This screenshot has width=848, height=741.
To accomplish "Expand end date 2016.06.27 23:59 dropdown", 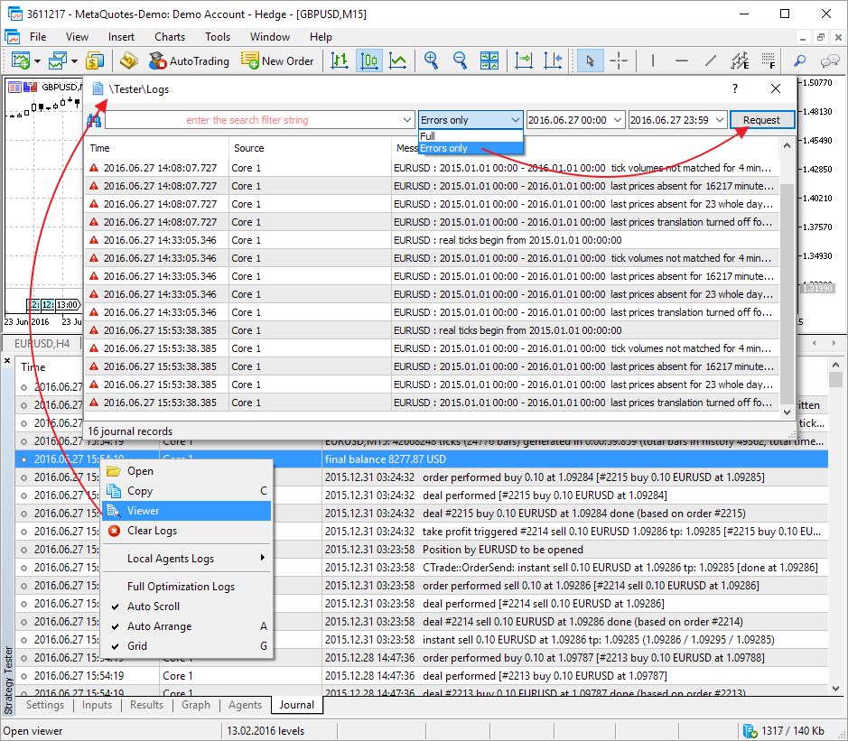I will [719, 120].
